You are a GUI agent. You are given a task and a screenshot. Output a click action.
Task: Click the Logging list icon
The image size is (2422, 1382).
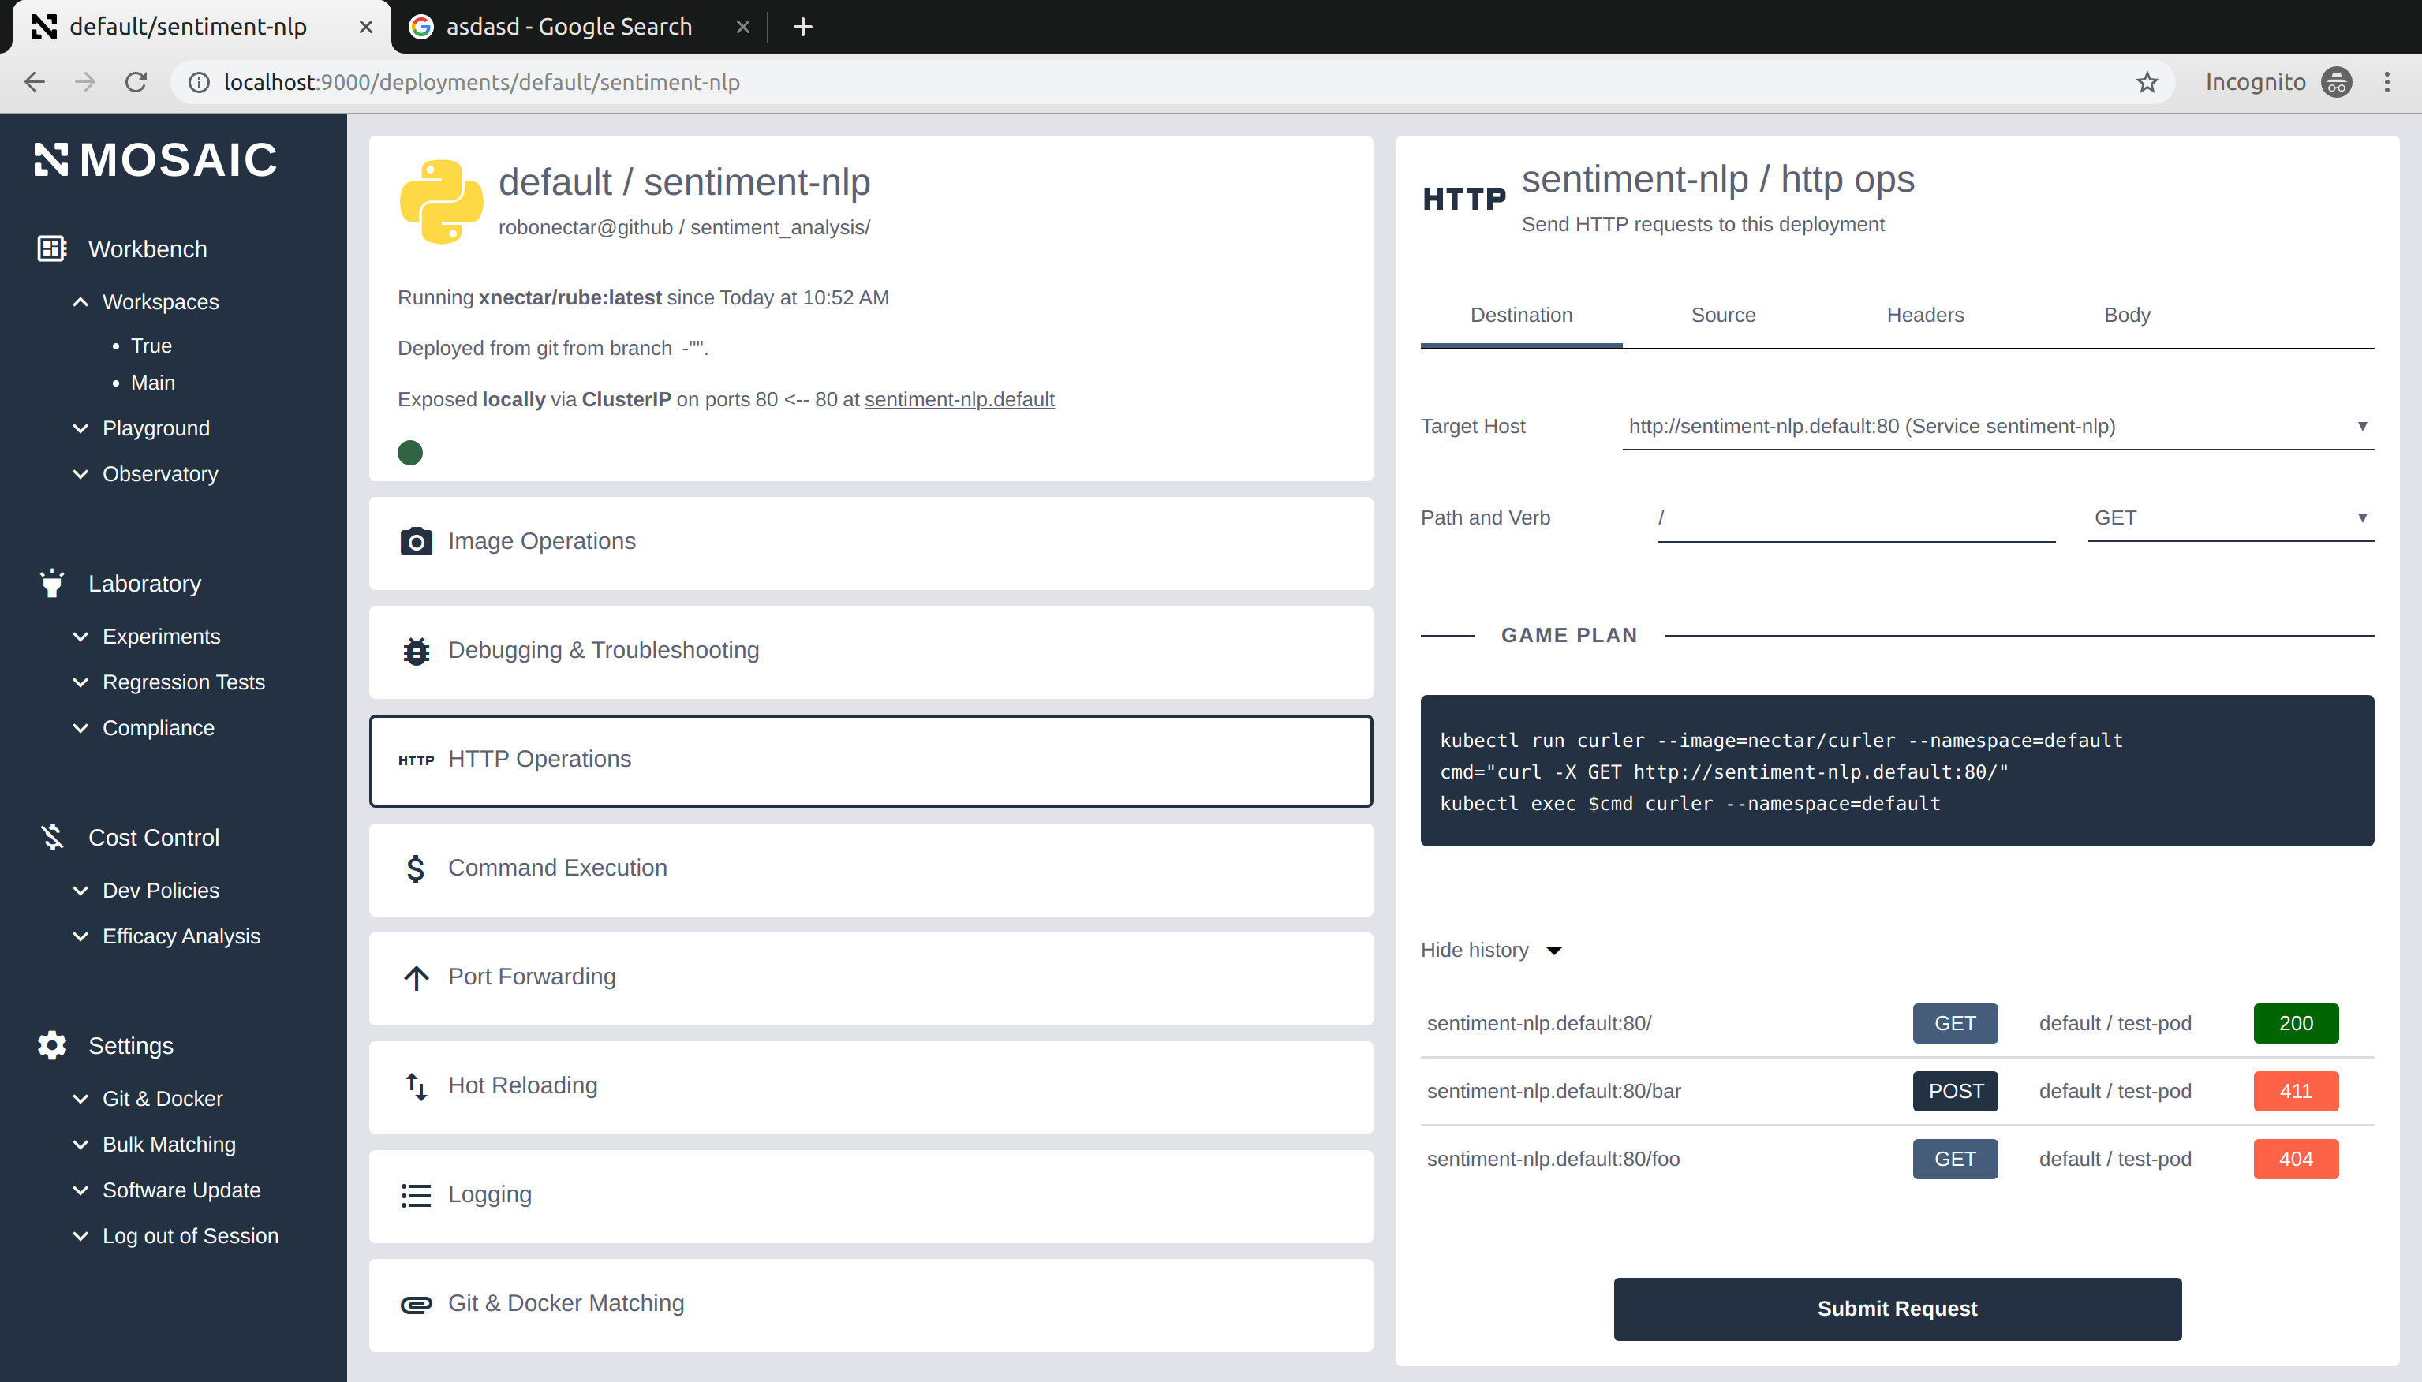point(416,1195)
